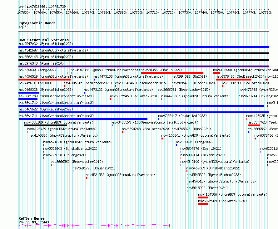Click the red bar under nsv6377023
Image resolution: width=278 pixels, height=229 pixels.
tap(254, 125)
